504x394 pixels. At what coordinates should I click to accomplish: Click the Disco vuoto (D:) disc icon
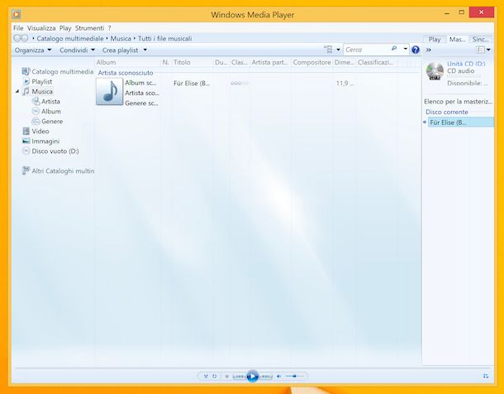point(26,151)
